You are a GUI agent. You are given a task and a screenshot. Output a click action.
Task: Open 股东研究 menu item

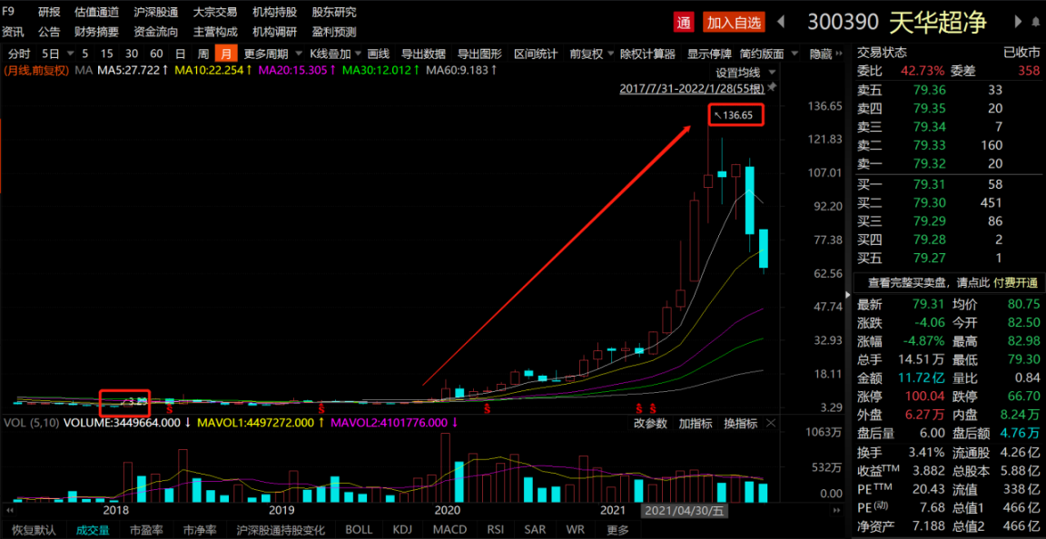(x=333, y=12)
